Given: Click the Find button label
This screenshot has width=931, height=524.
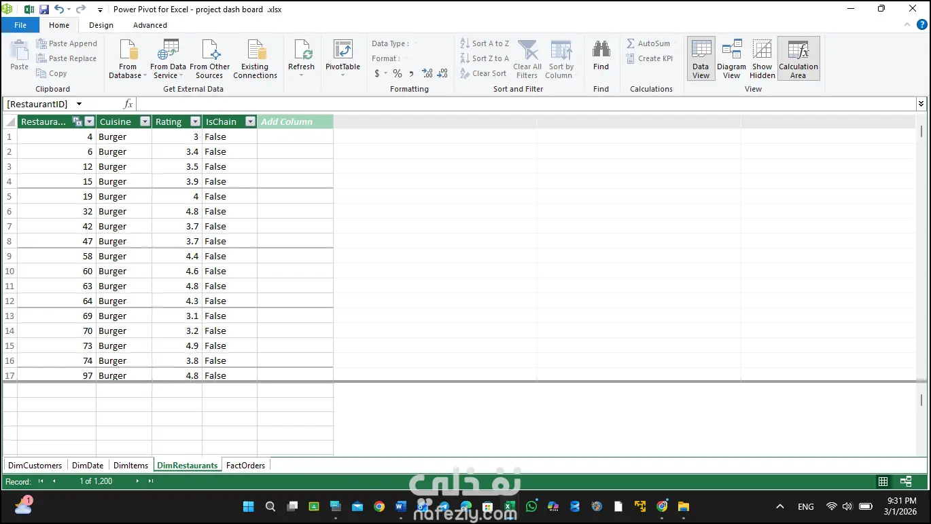Looking at the screenshot, I should 601,67.
